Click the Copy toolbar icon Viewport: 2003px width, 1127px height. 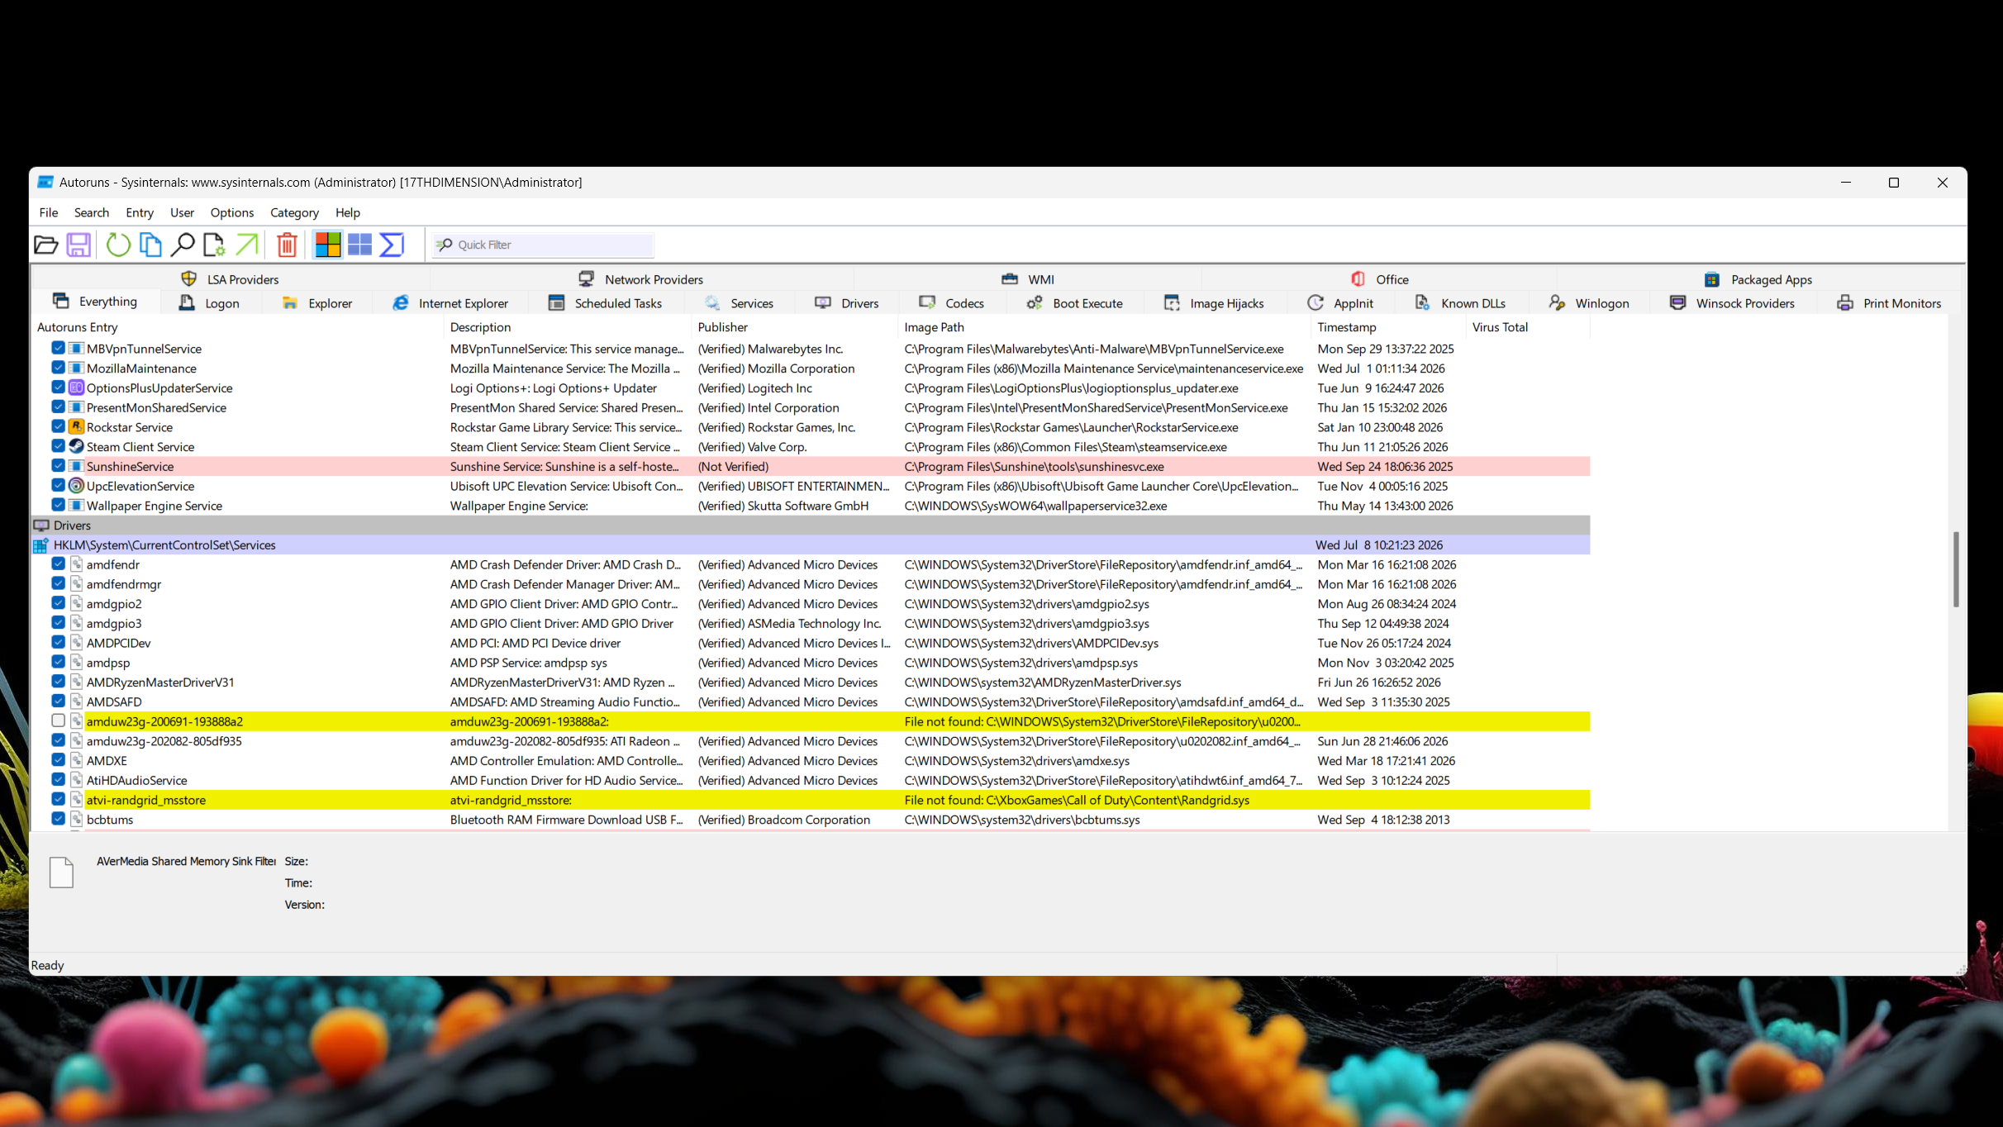150,245
